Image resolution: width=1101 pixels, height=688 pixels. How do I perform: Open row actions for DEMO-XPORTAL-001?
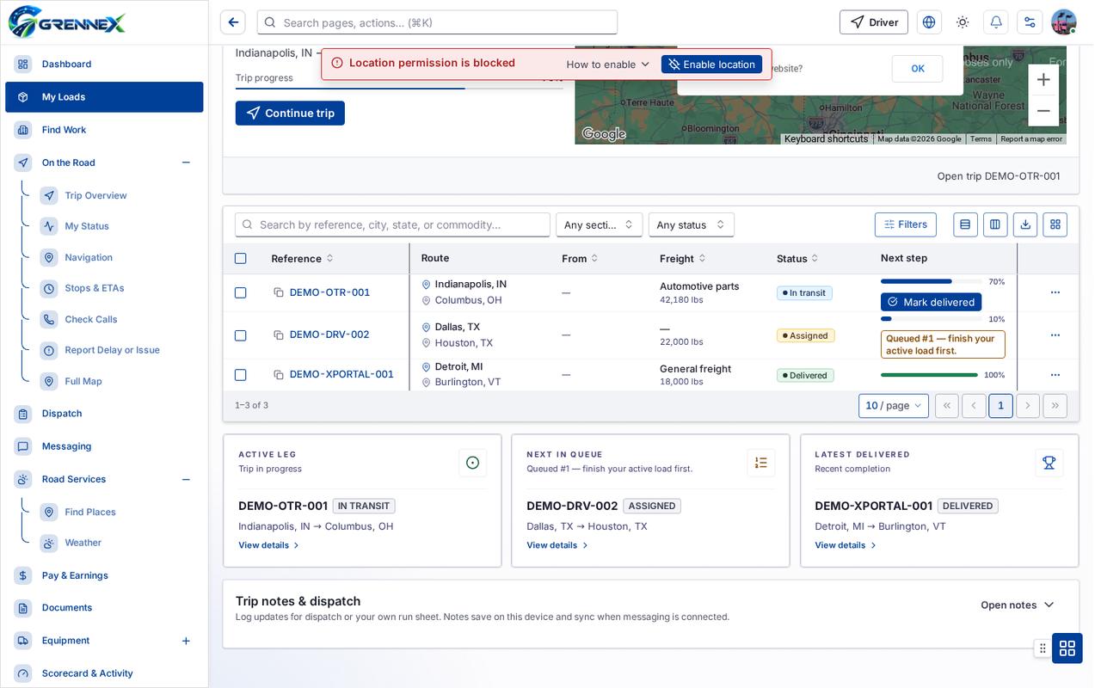point(1055,375)
